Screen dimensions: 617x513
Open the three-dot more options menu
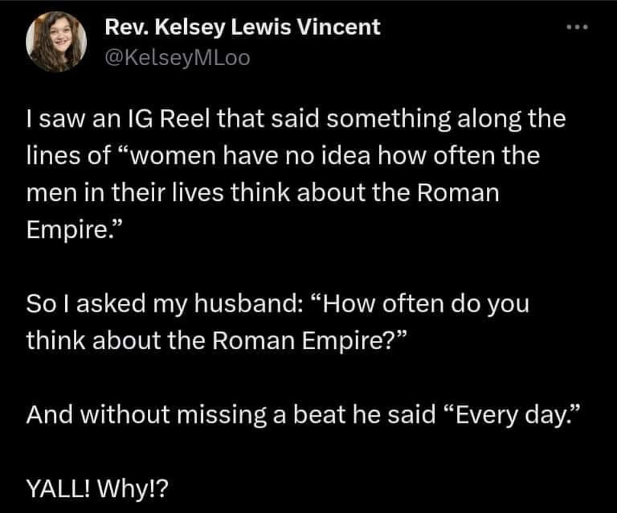coord(579,28)
